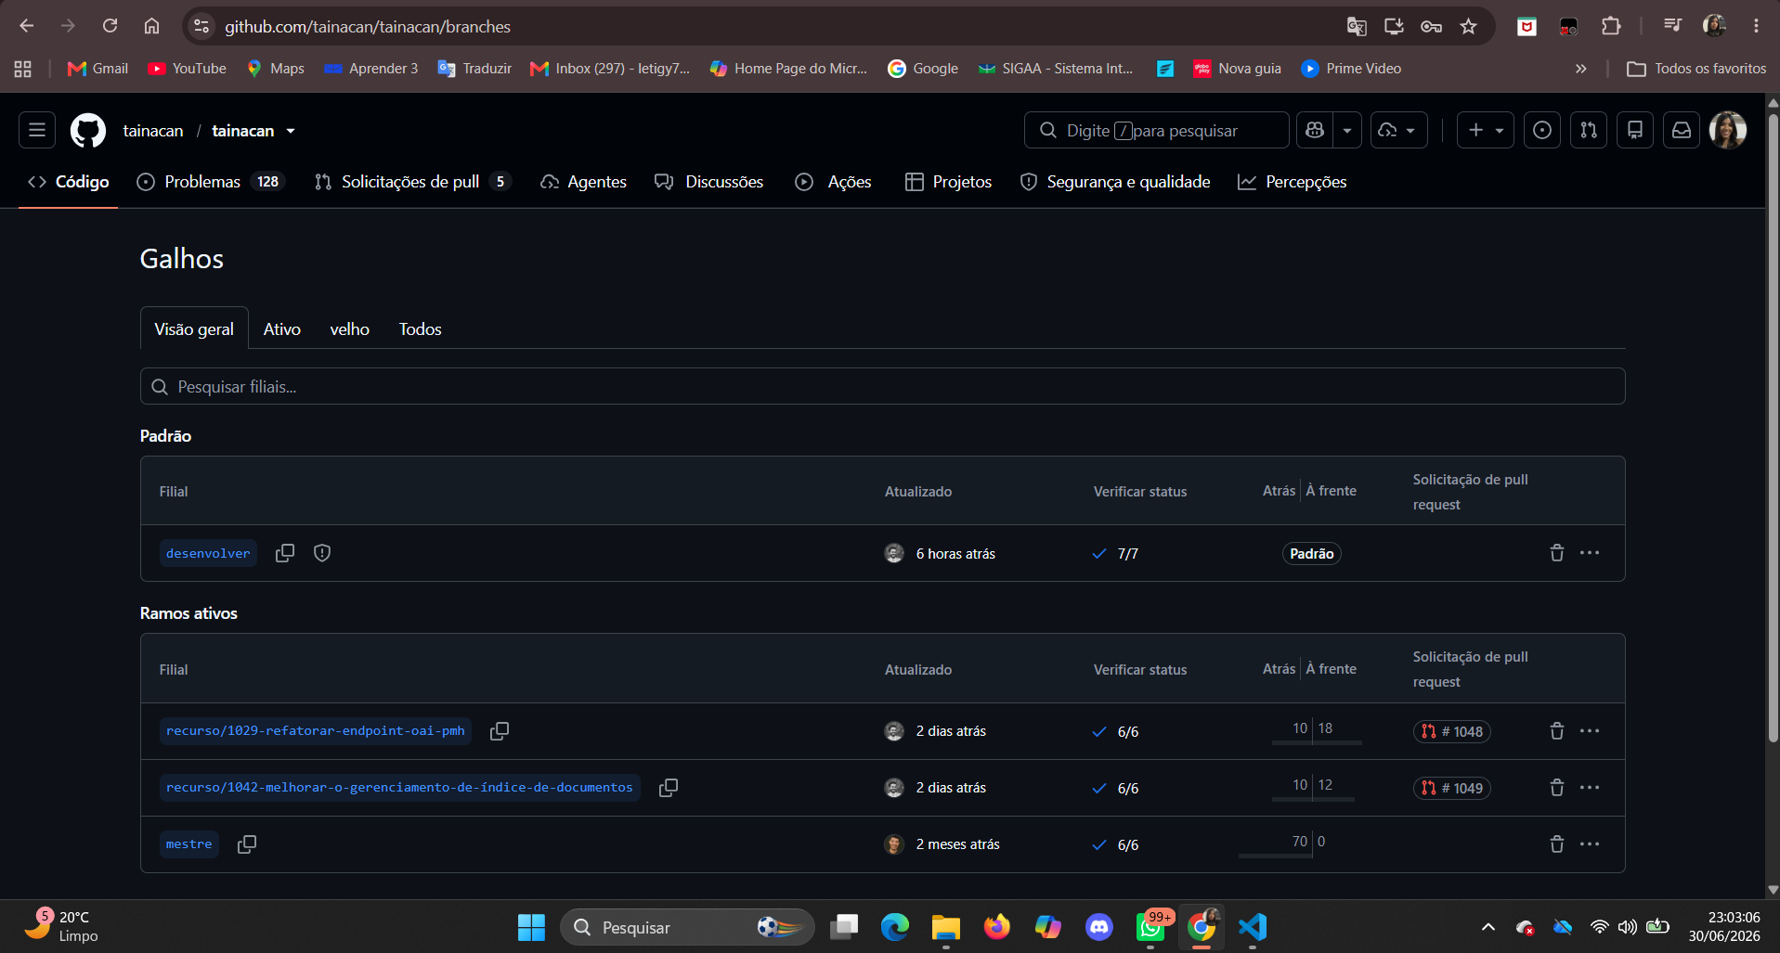Viewport: 1780px width, 953px height.
Task: Expand the create new plus dropdown
Action: click(1486, 131)
